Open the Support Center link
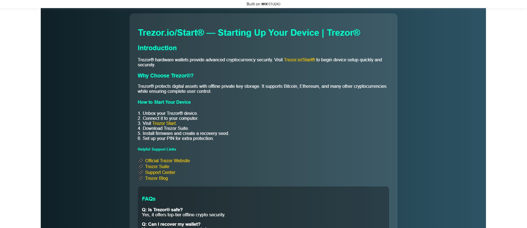The image size is (527, 228). click(160, 172)
